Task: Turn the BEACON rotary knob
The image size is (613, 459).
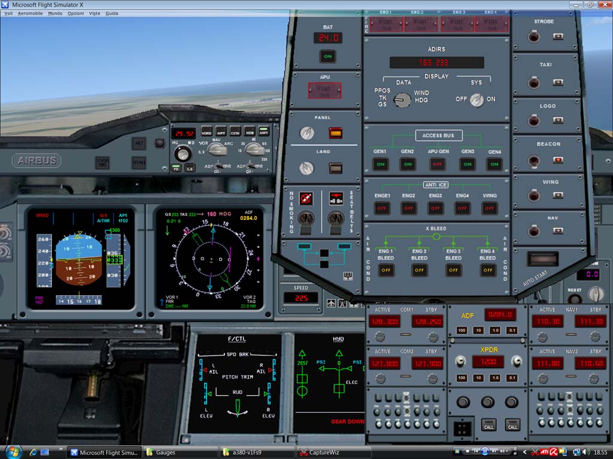Action: tap(533, 161)
